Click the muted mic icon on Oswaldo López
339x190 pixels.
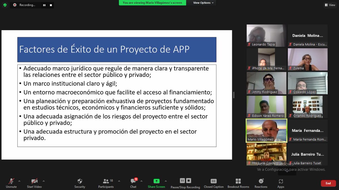(290, 92)
